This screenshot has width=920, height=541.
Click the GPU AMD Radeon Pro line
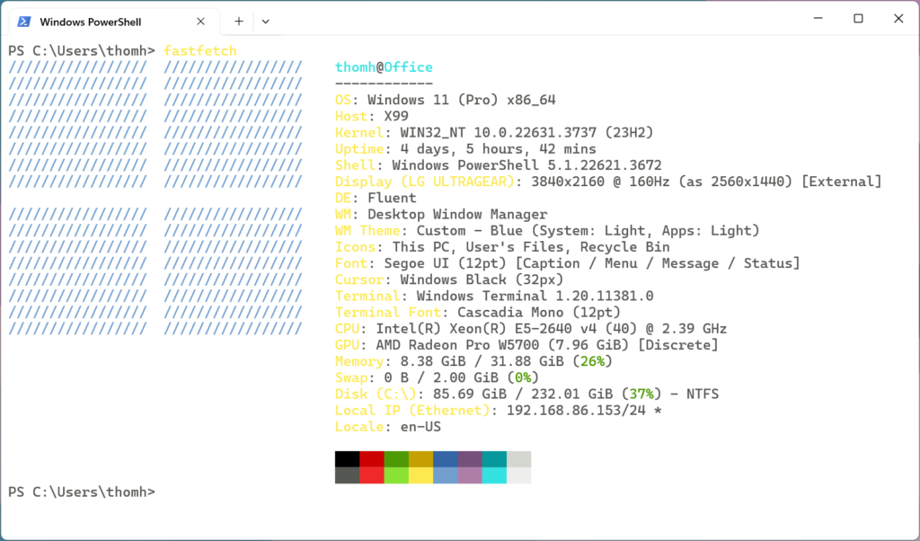click(526, 345)
